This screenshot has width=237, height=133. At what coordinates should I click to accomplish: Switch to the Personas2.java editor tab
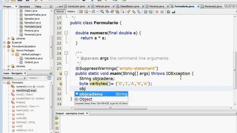[213, 6]
